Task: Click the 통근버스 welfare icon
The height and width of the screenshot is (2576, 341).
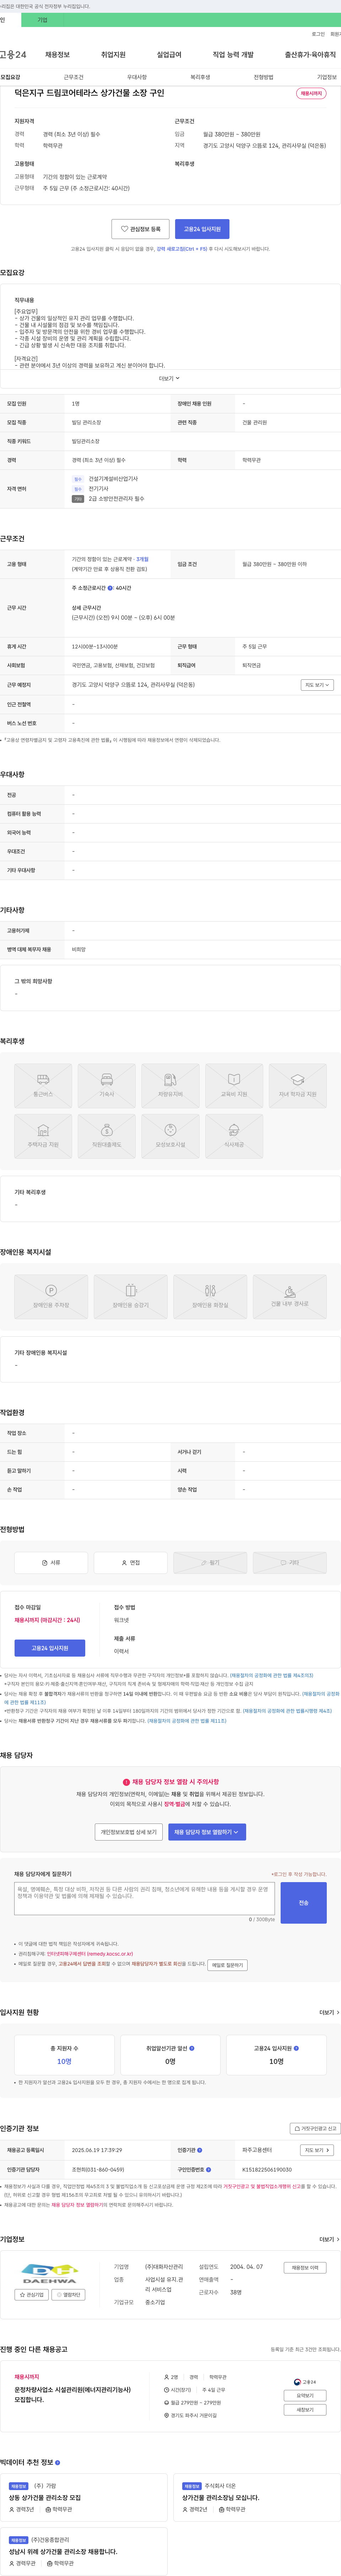Action: pyautogui.click(x=43, y=1086)
